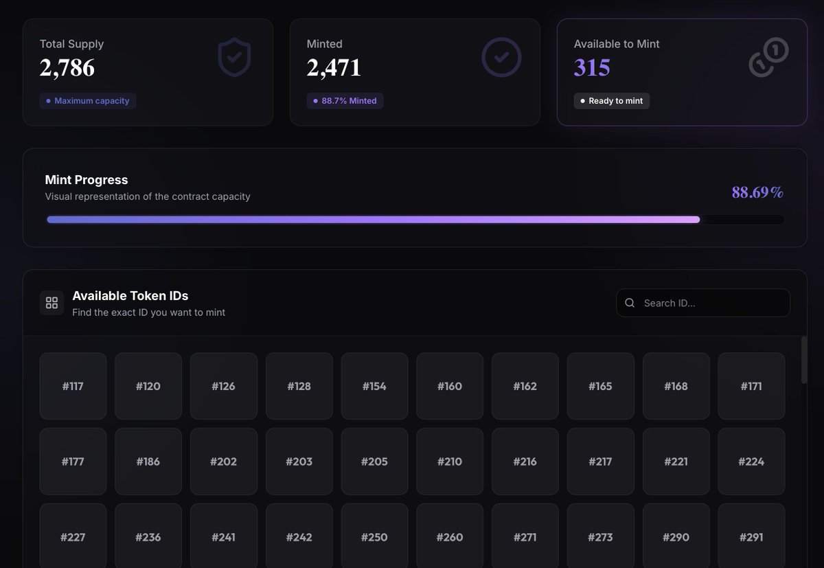The image size is (824, 568).
Task: Click 'Visual representation of the contract capacity' text
Action: 148,196
